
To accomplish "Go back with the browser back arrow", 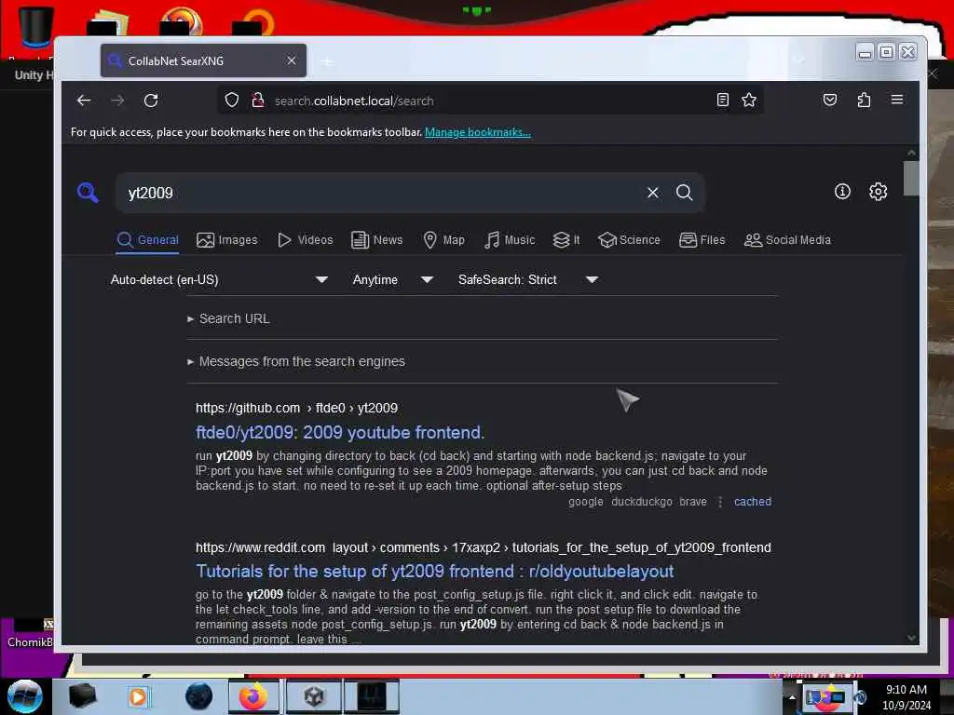I will point(84,101).
